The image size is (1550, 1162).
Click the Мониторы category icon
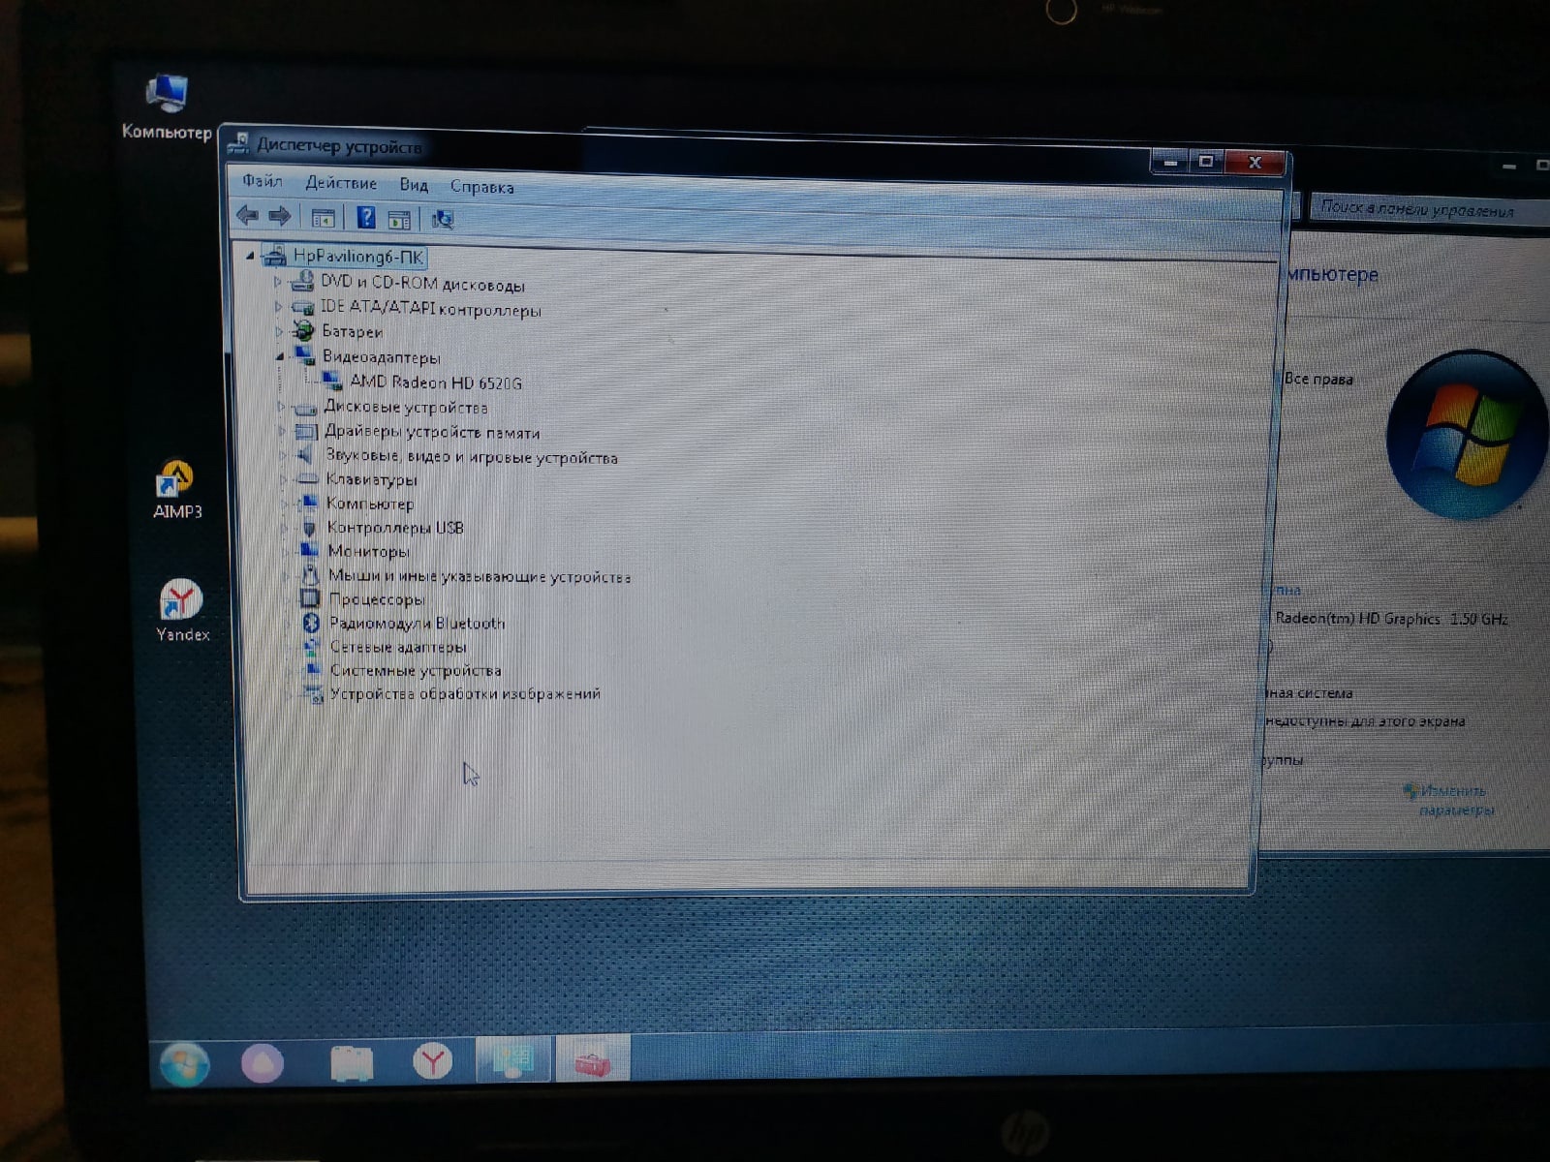(309, 551)
